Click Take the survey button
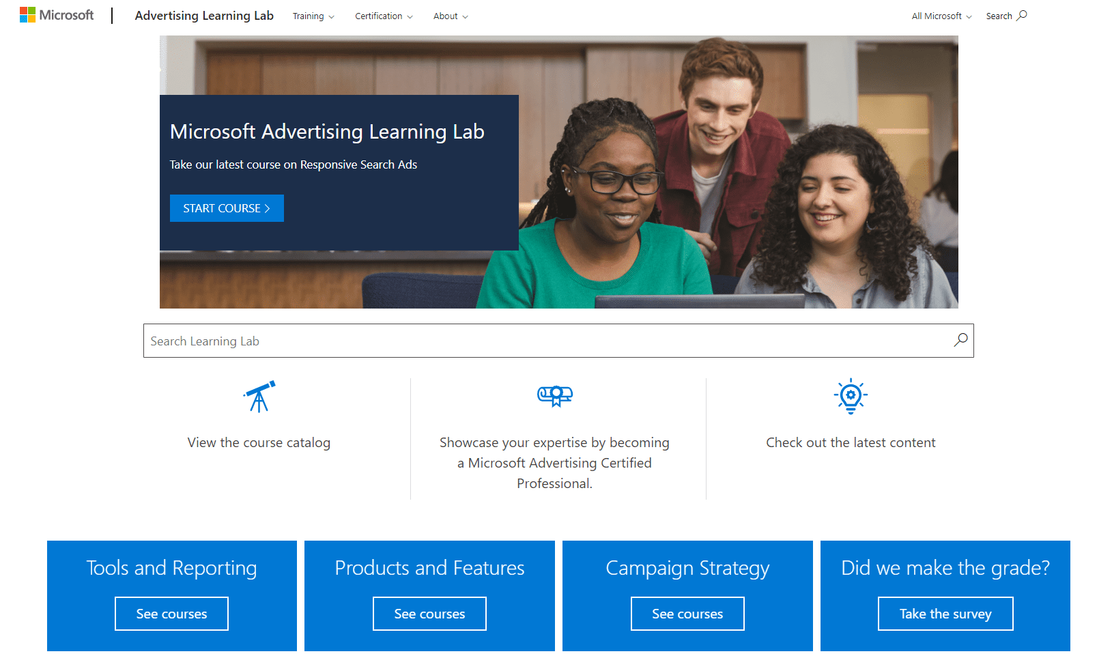Image resolution: width=1112 pixels, height=656 pixels. point(945,613)
